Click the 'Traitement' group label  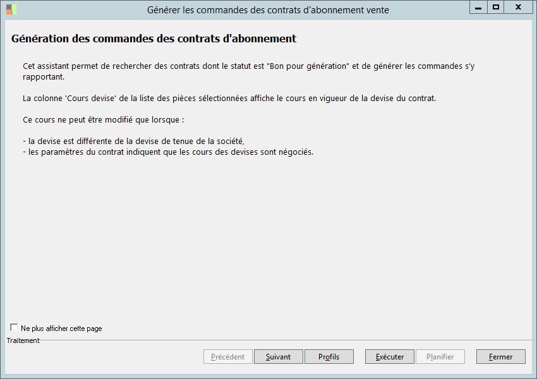23,340
